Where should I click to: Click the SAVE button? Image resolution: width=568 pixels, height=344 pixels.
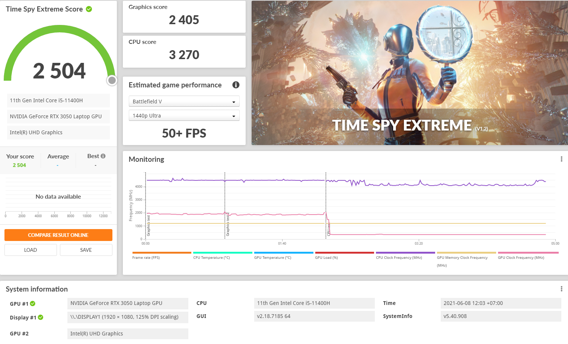[x=86, y=250]
